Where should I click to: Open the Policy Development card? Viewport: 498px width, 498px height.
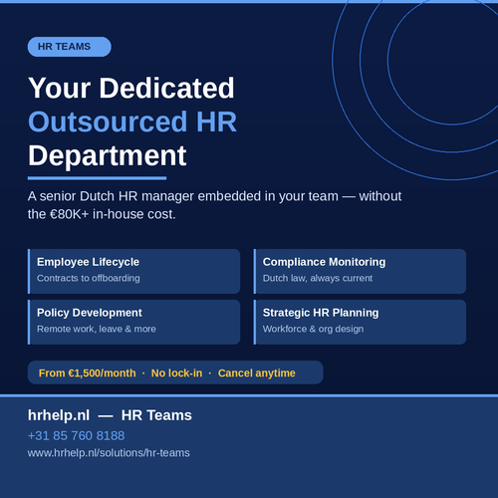(133, 322)
